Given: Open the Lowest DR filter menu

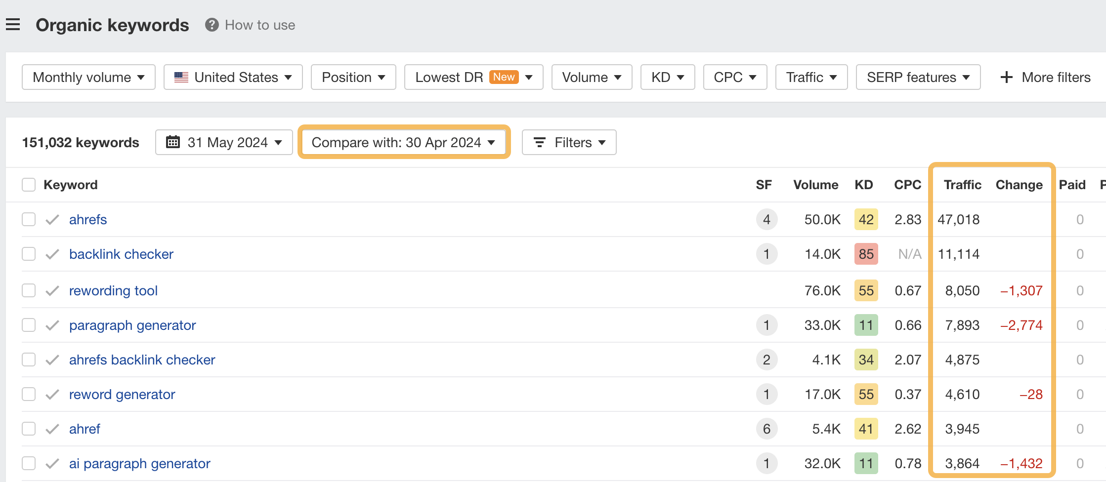Looking at the screenshot, I should click(x=473, y=77).
